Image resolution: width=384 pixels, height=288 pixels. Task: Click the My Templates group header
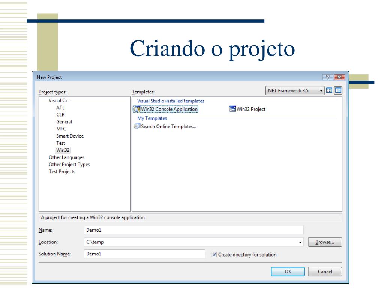[x=152, y=118]
